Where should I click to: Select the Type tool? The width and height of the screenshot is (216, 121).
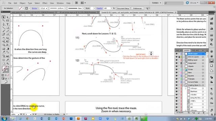click(7, 24)
